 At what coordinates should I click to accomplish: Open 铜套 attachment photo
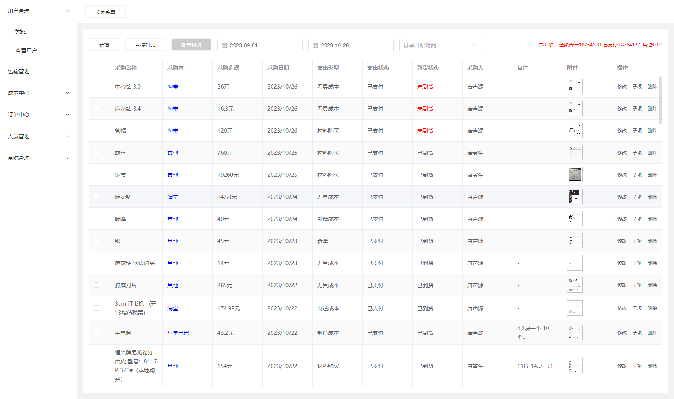574,175
